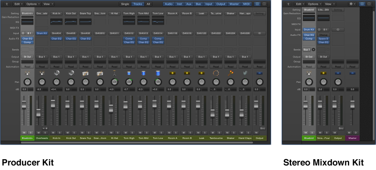Select the All mixer view tab

[149, 4]
